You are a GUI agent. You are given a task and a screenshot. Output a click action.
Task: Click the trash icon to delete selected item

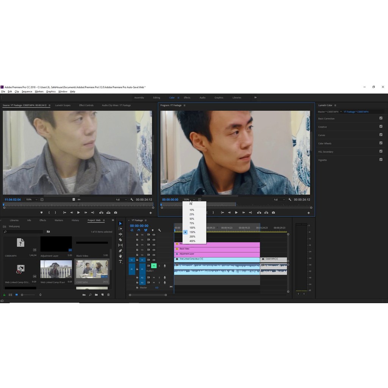click(x=108, y=294)
